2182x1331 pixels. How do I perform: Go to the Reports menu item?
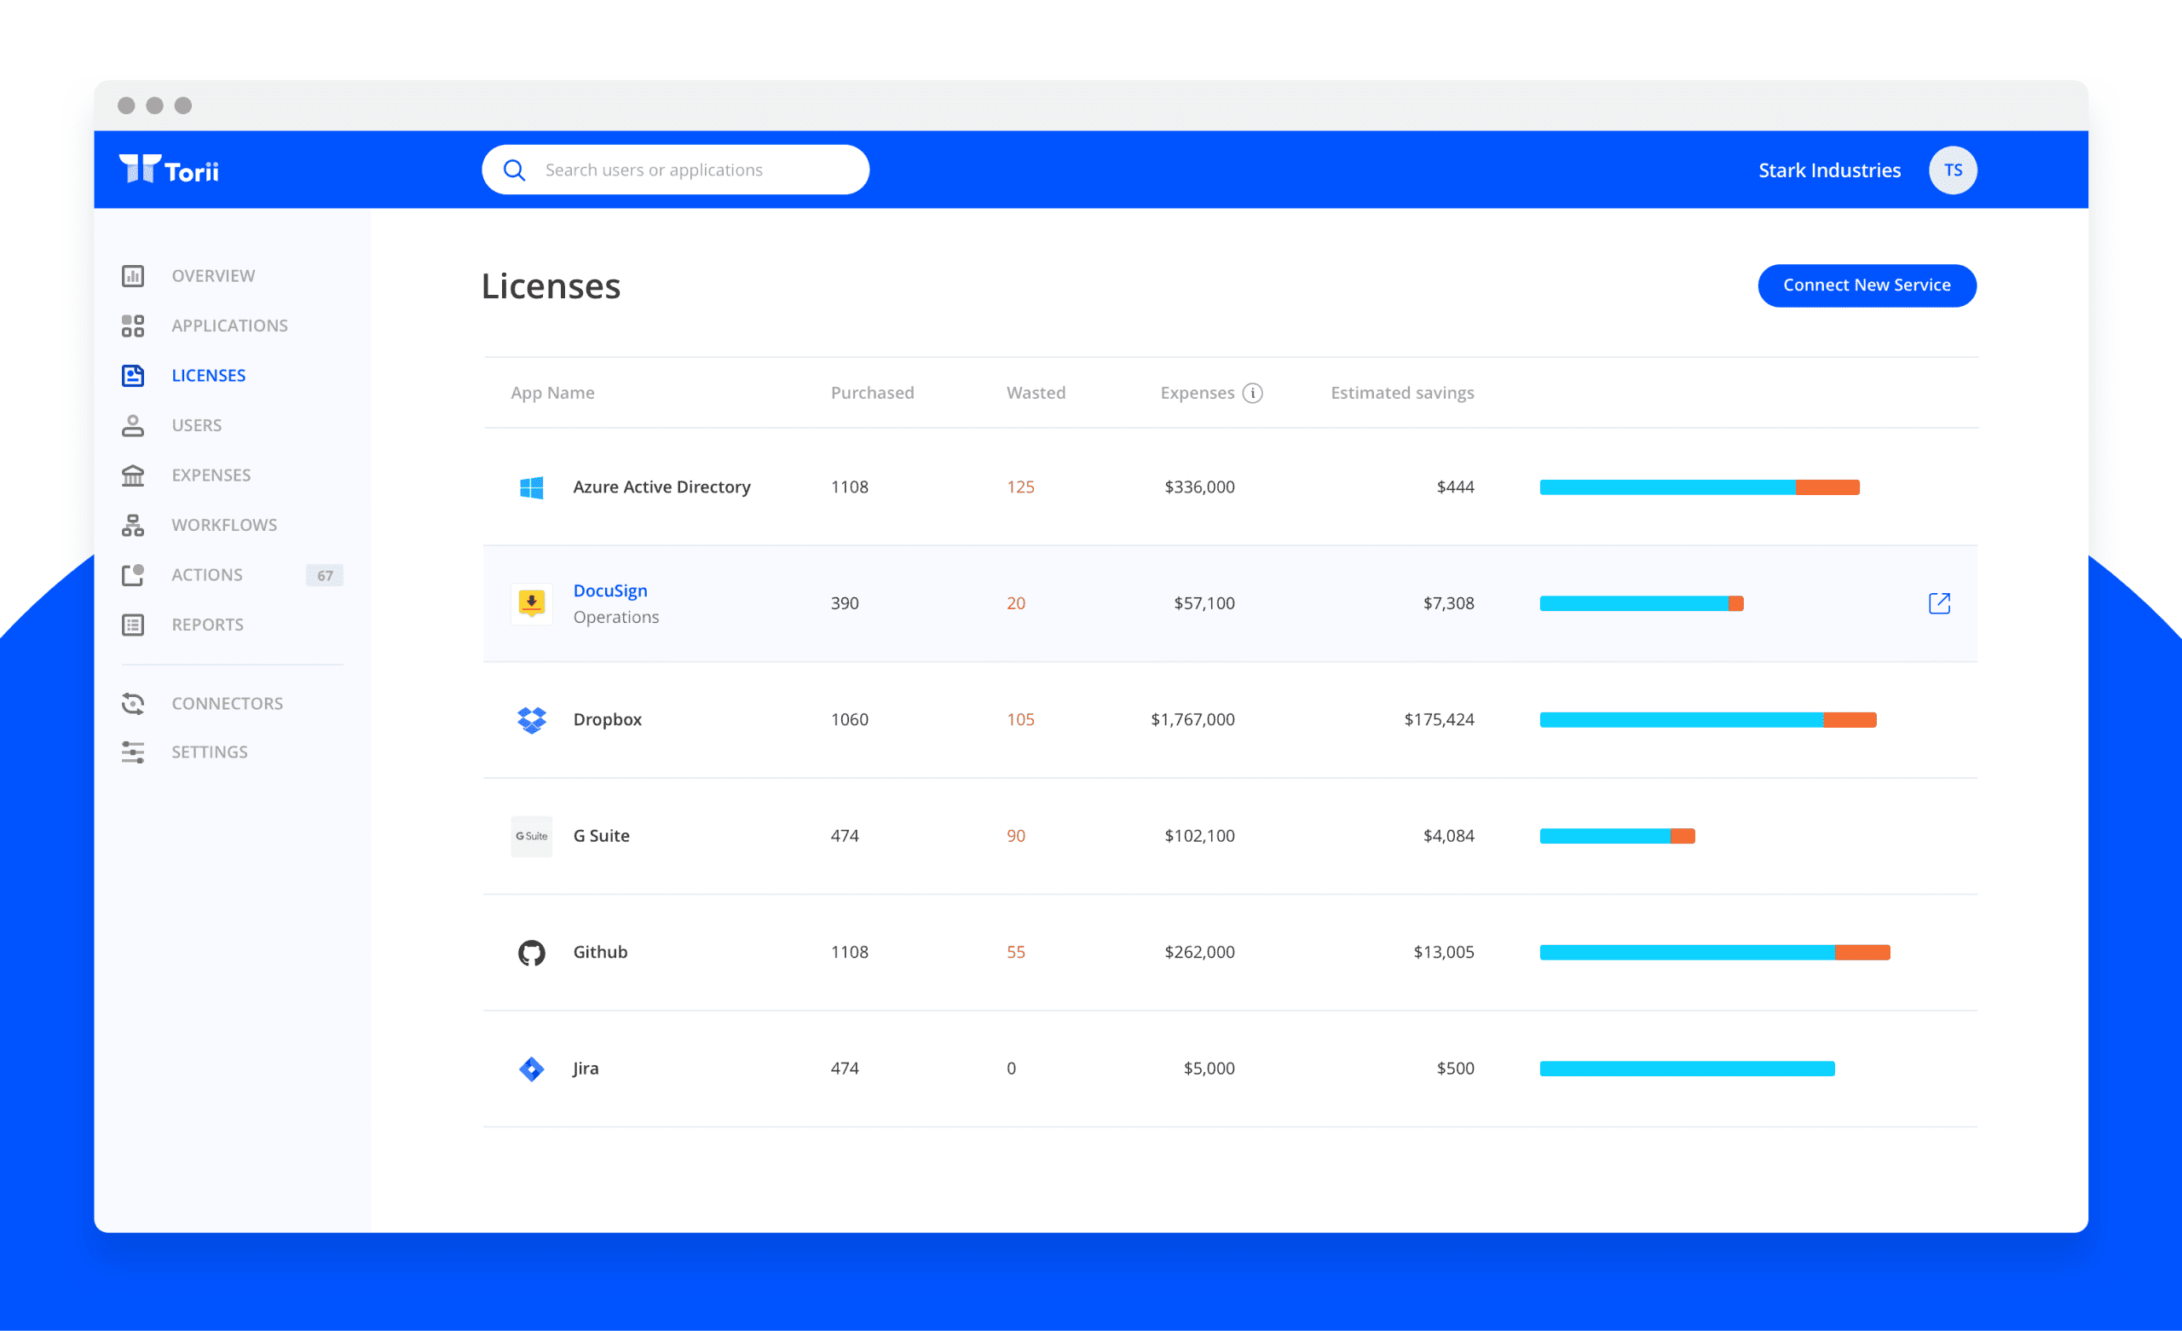[207, 625]
